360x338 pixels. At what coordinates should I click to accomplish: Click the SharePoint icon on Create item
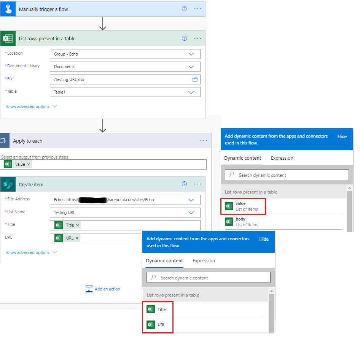coord(8,184)
